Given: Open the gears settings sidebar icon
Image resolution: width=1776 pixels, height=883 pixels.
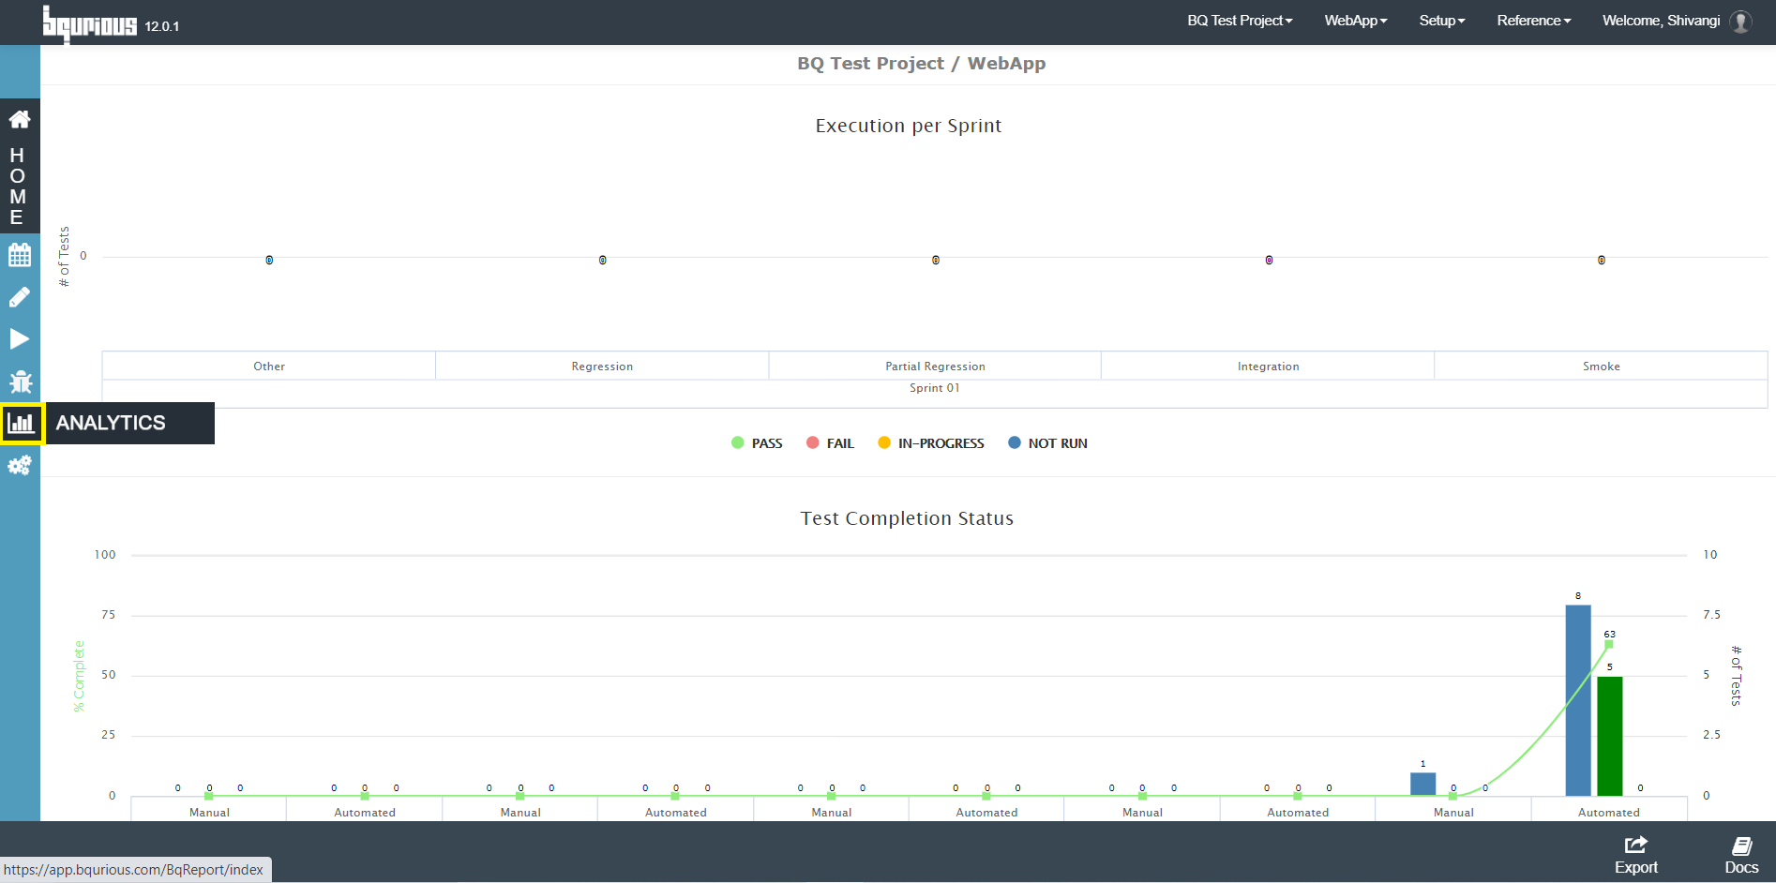Looking at the screenshot, I should 20,465.
